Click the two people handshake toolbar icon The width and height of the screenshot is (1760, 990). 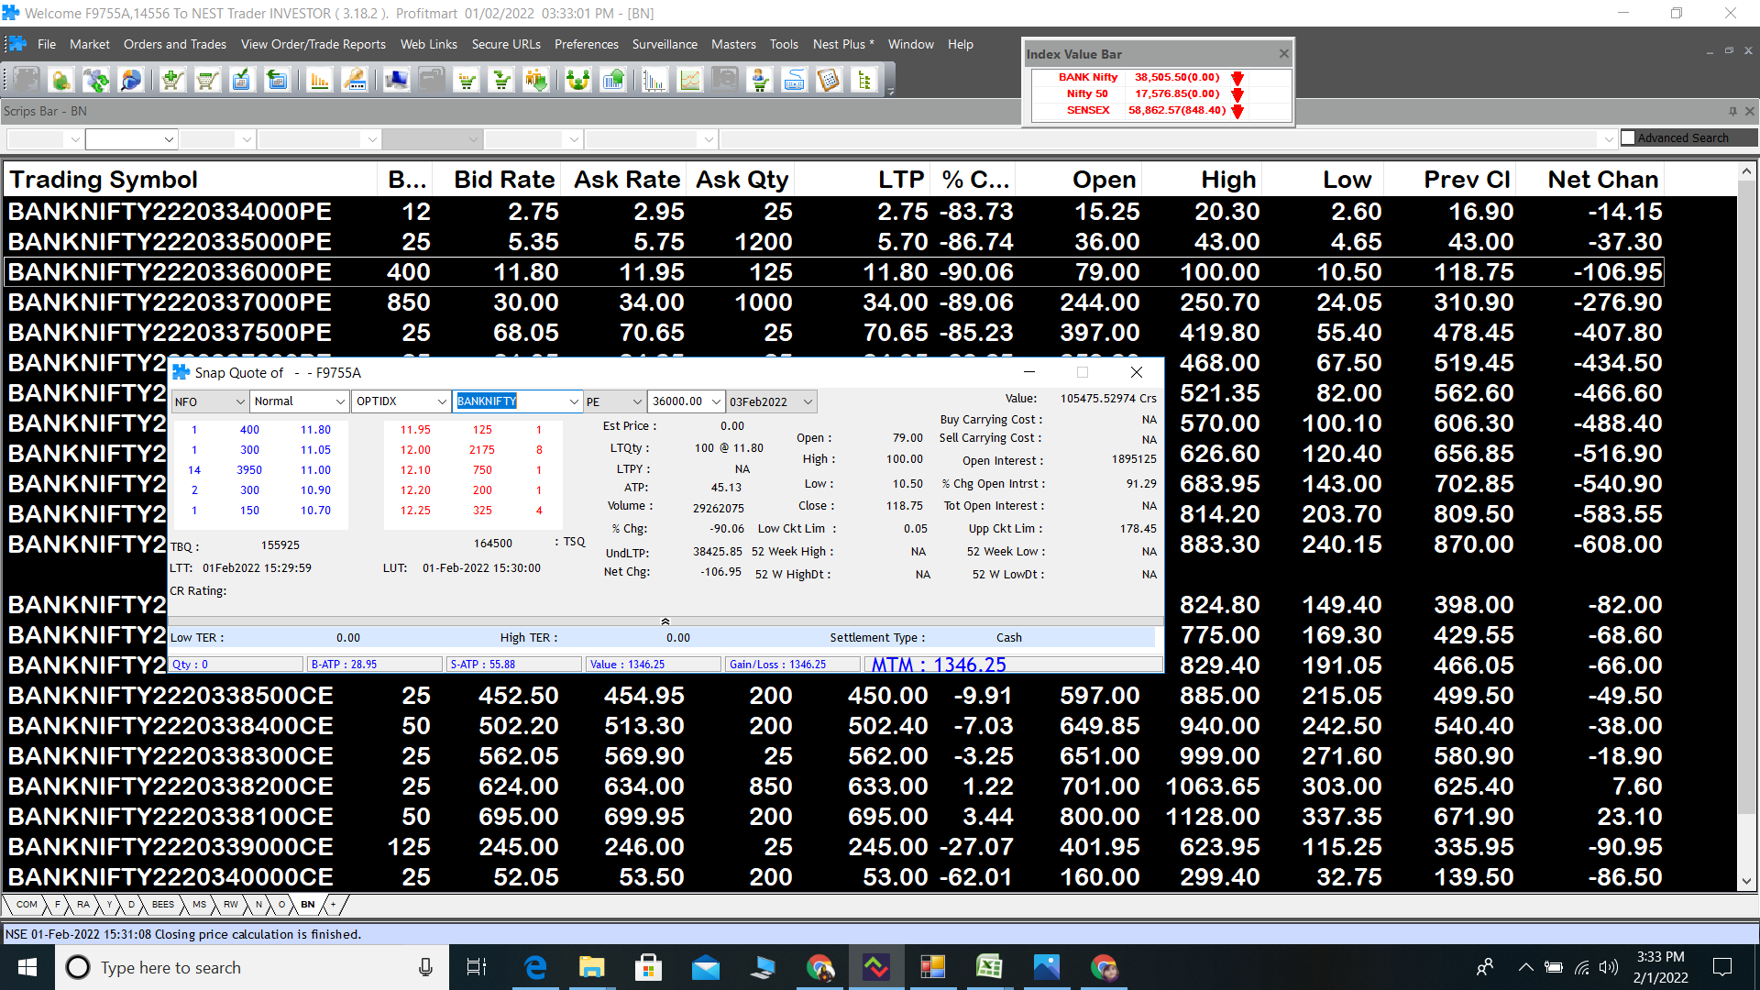[577, 81]
